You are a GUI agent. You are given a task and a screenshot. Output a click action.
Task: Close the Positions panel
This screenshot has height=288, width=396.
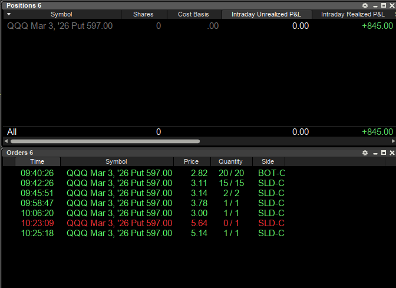(392, 5)
